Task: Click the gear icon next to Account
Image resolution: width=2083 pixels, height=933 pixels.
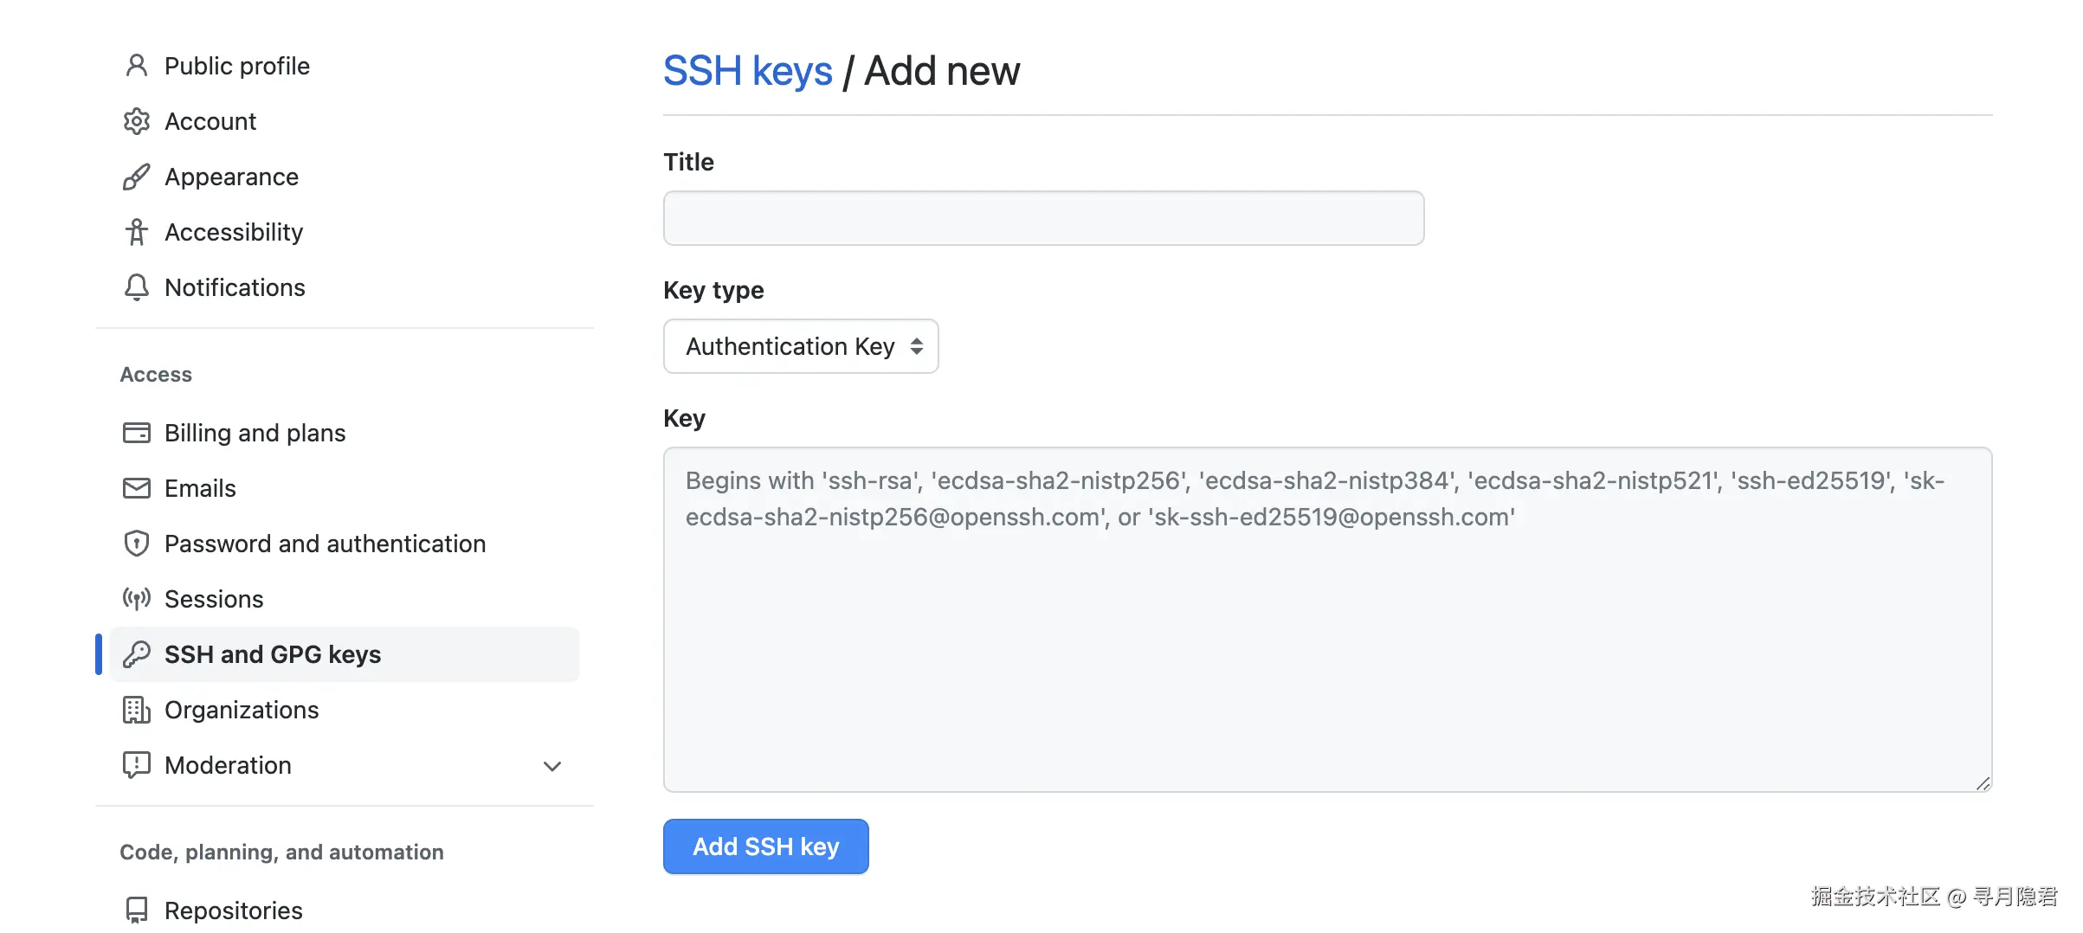Action: pyautogui.click(x=136, y=121)
